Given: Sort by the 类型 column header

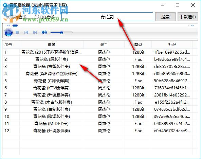Looking at the screenshot, I should pyautogui.click(x=138, y=45).
